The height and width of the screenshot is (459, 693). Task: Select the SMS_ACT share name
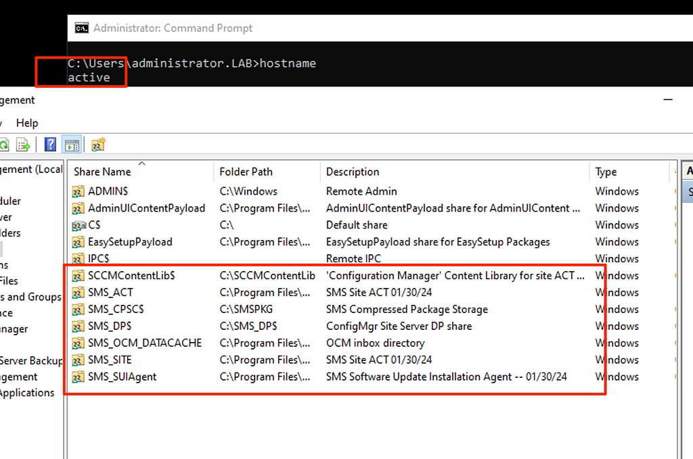(x=110, y=293)
